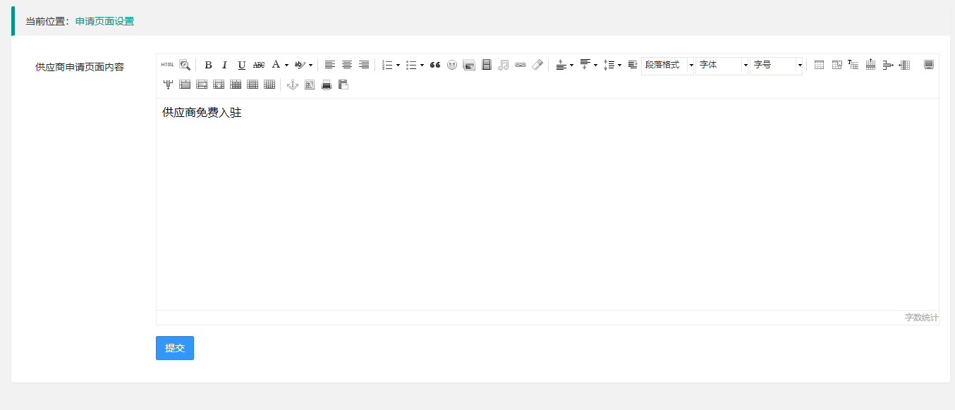
Task: Toggle HTML source code view
Action: point(167,65)
